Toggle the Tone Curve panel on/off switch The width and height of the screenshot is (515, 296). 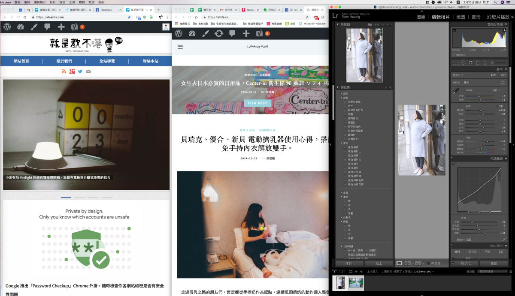(x=451, y=158)
